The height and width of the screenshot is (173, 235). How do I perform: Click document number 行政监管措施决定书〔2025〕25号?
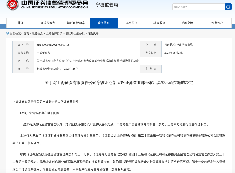(x=57, y=69)
